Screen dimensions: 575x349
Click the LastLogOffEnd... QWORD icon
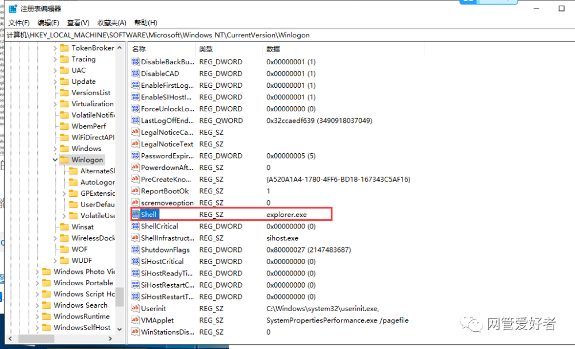tap(135, 120)
